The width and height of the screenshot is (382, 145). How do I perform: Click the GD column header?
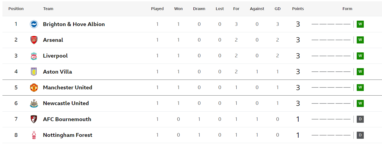coord(277,9)
